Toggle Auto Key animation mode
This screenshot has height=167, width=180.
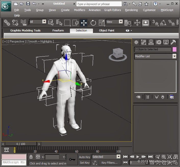(85, 157)
